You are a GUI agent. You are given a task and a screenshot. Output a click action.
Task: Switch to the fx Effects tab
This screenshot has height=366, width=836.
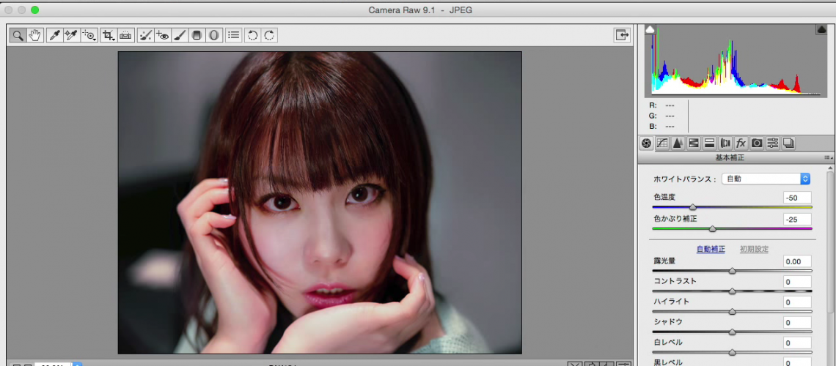tap(741, 143)
